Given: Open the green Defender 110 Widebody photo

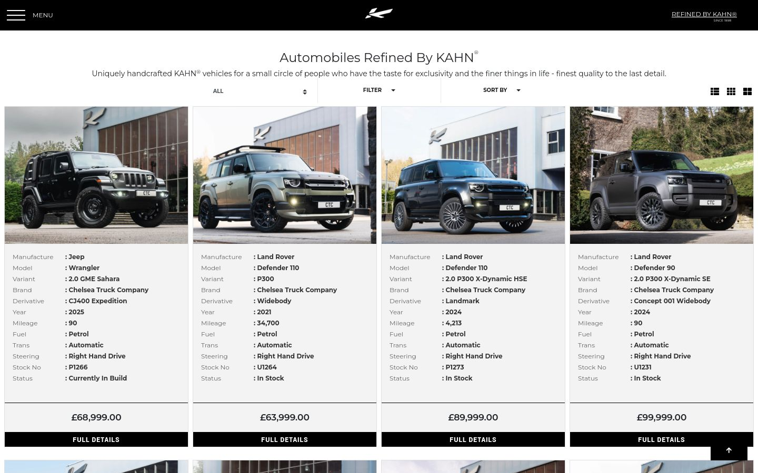Looking at the screenshot, I should tap(285, 176).
